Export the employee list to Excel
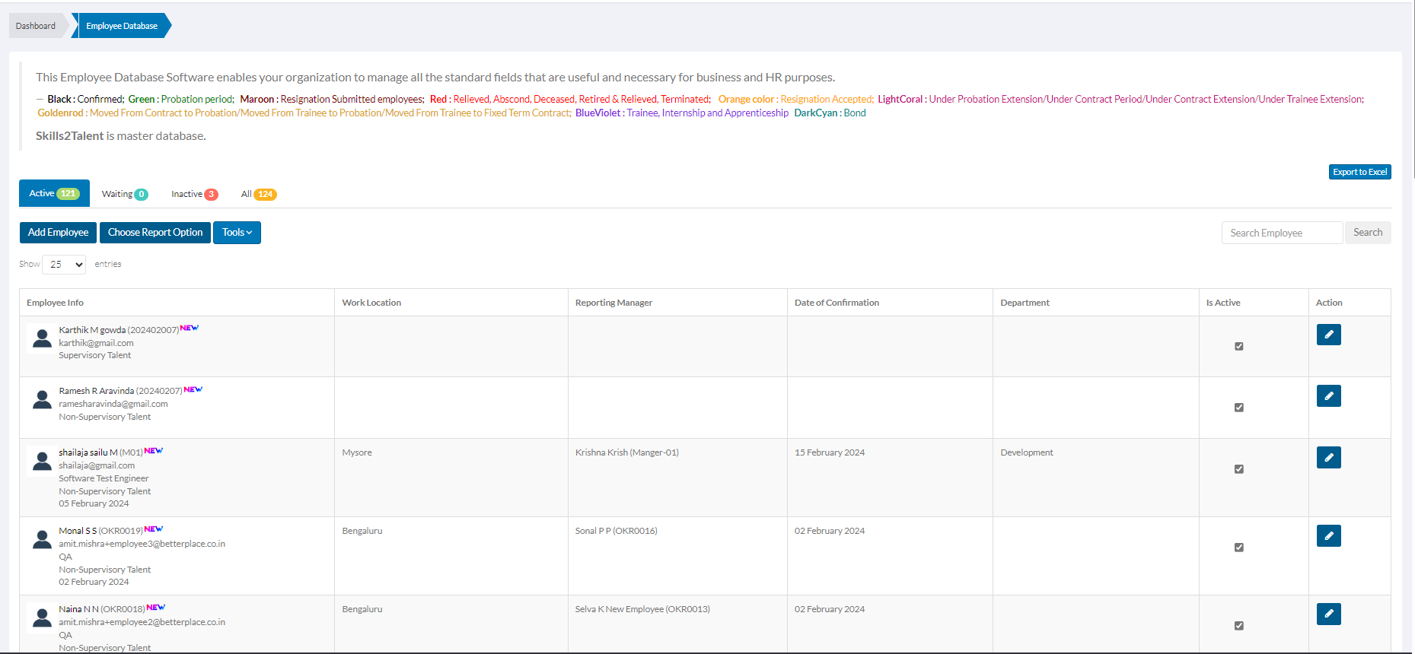The width and height of the screenshot is (1415, 654). (1359, 172)
